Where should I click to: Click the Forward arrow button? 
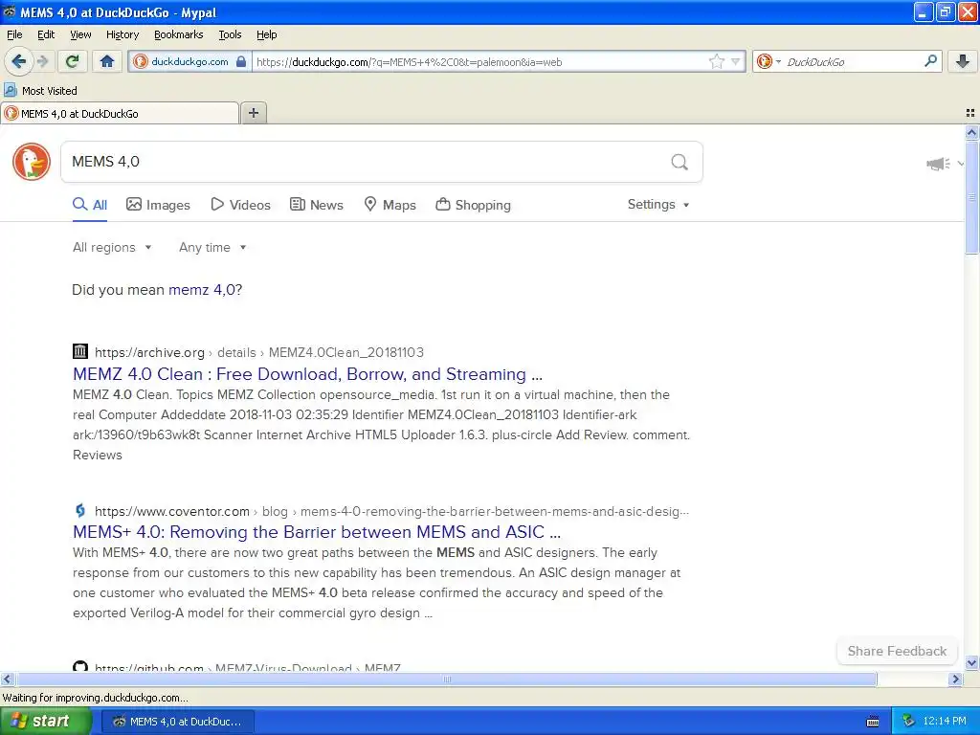[42, 61]
